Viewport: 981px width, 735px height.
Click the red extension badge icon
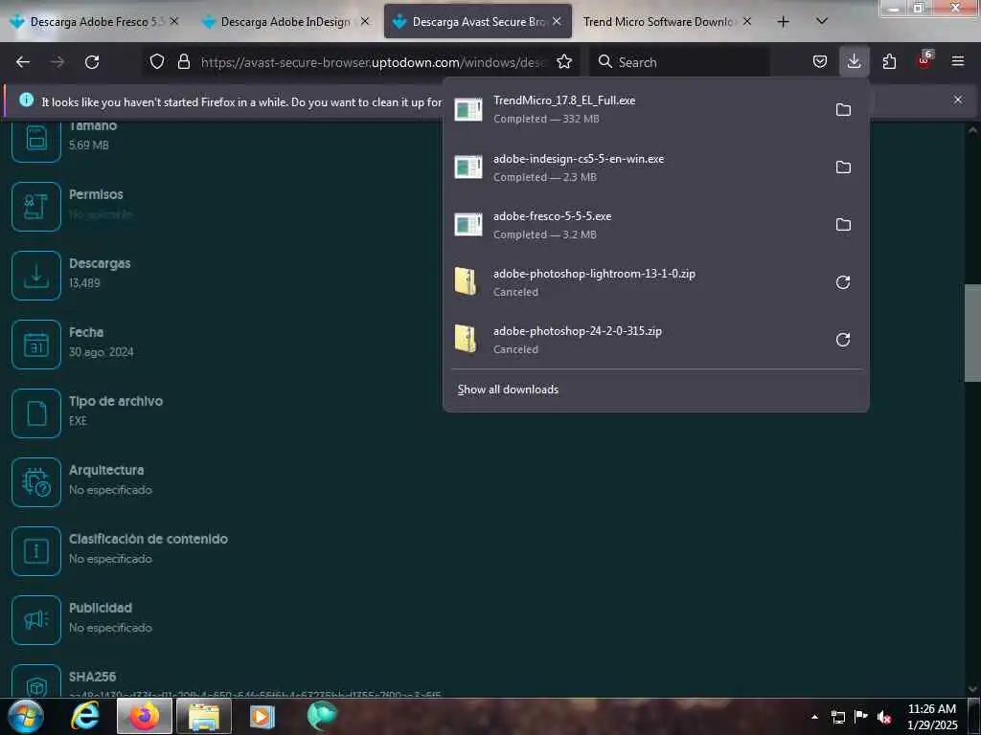tap(924, 61)
